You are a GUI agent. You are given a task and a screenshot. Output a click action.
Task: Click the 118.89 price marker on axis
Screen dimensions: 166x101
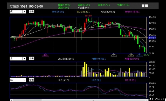152,38
